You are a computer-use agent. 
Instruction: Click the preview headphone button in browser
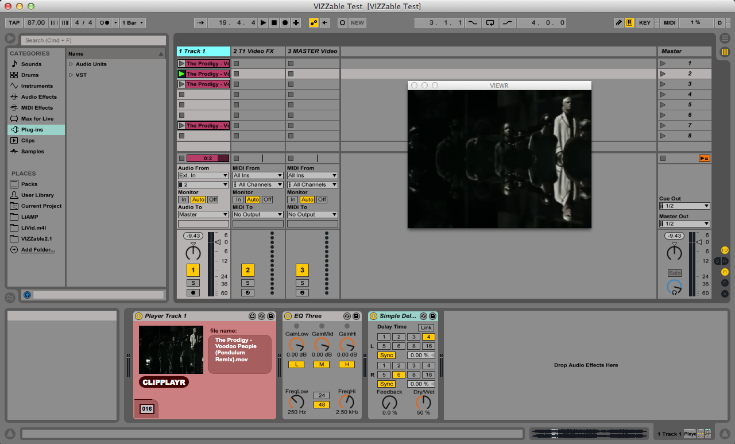(x=27, y=295)
